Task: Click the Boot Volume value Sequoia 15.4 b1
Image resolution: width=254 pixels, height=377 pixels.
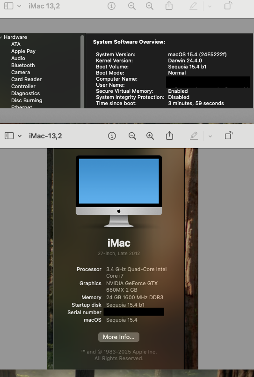Action: click(187, 67)
